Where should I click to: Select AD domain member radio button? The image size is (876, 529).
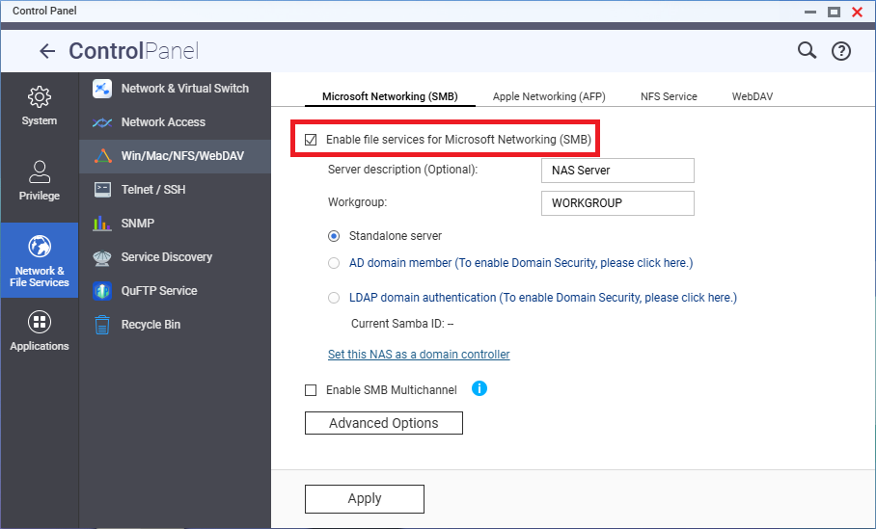click(x=334, y=262)
